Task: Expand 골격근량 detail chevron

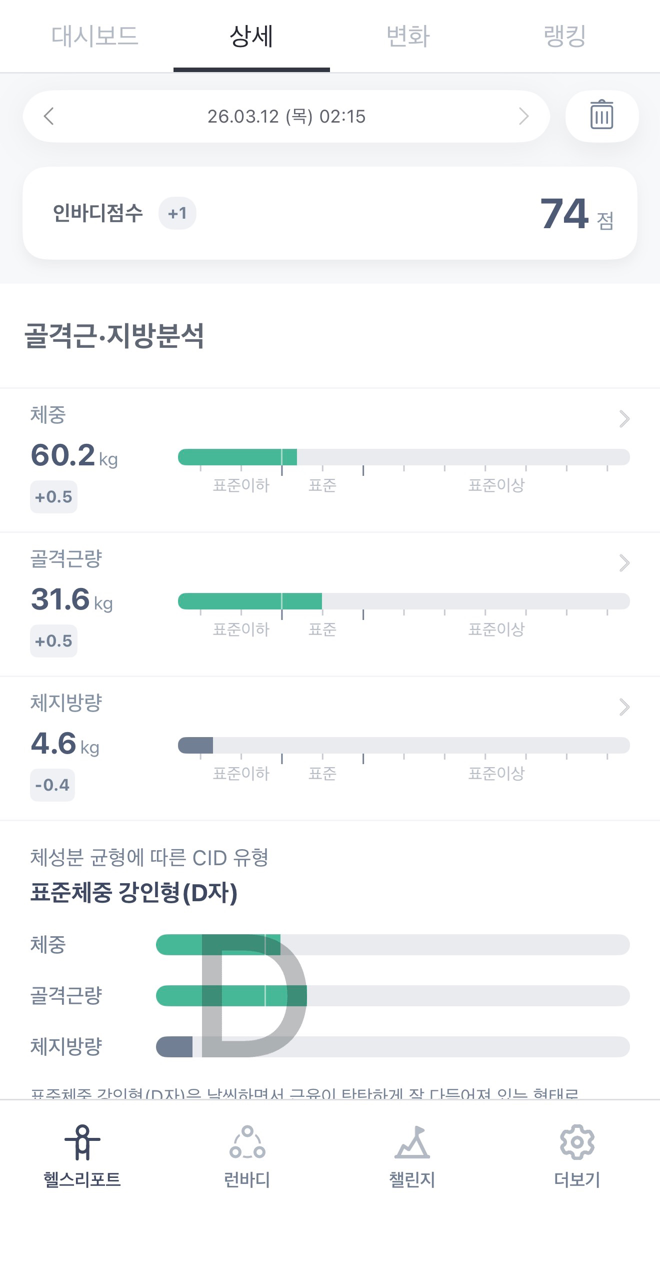Action: pyautogui.click(x=624, y=563)
